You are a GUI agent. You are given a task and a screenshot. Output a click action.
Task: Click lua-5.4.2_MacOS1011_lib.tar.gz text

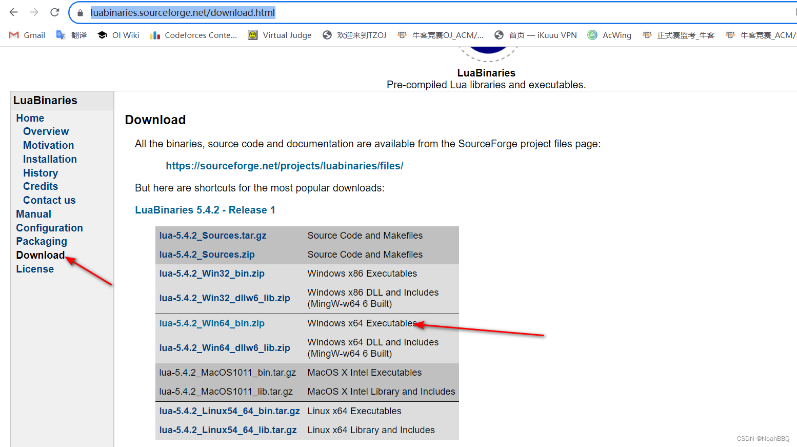pyautogui.click(x=226, y=392)
